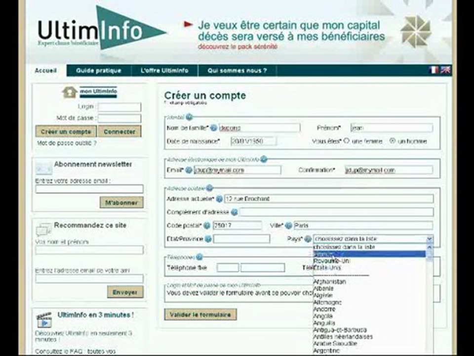Viewport: 474px width, 356px height.
Task: Click the mon UltimInfo house icon
Action: pyautogui.click(x=69, y=92)
